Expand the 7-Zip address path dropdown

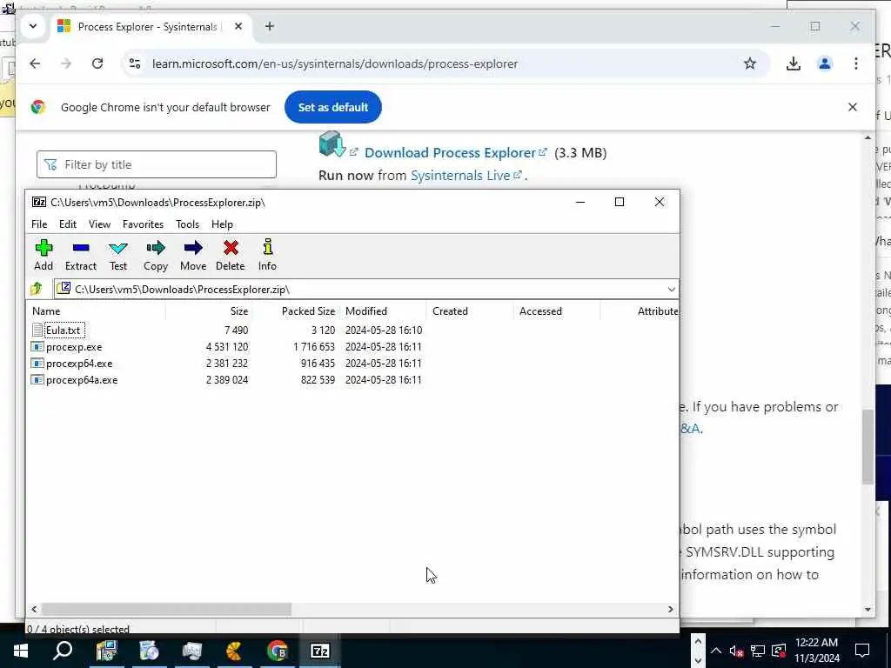pos(671,289)
